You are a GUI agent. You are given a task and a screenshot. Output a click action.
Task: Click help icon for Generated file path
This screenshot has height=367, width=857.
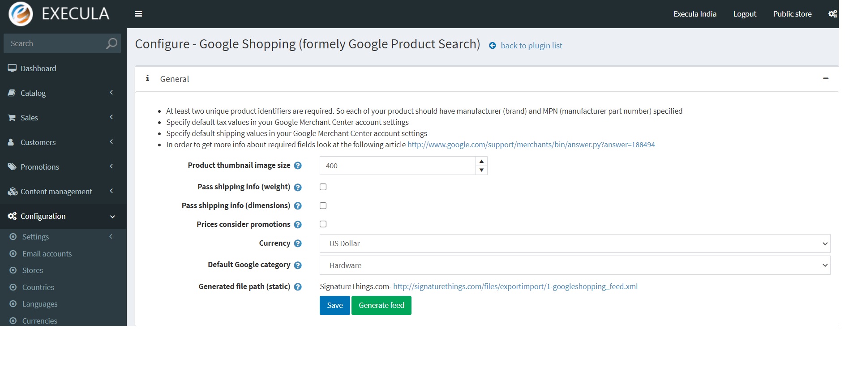[298, 287]
